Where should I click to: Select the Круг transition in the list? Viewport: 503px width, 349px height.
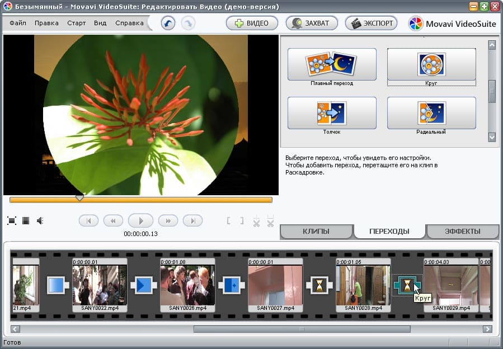[x=431, y=64]
